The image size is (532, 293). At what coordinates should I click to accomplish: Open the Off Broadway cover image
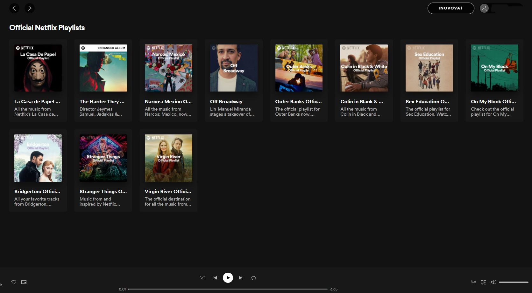tap(234, 68)
